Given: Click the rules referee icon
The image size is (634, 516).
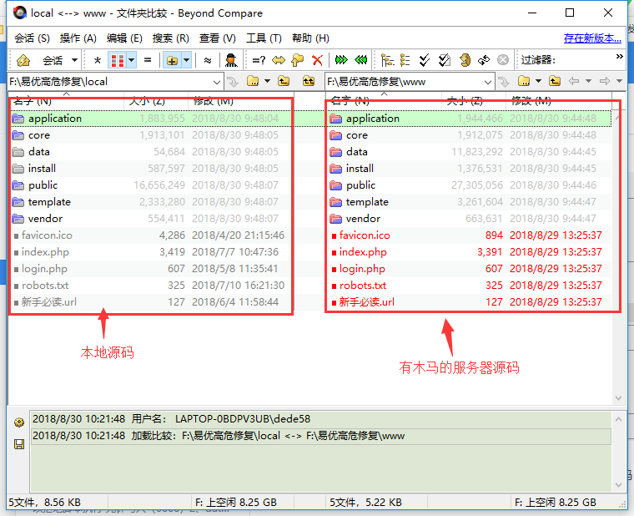Looking at the screenshot, I should [231, 60].
